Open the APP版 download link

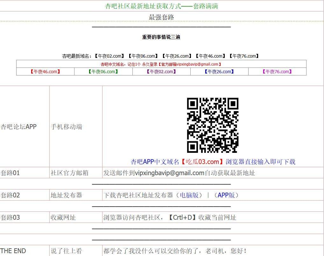tap(226, 195)
